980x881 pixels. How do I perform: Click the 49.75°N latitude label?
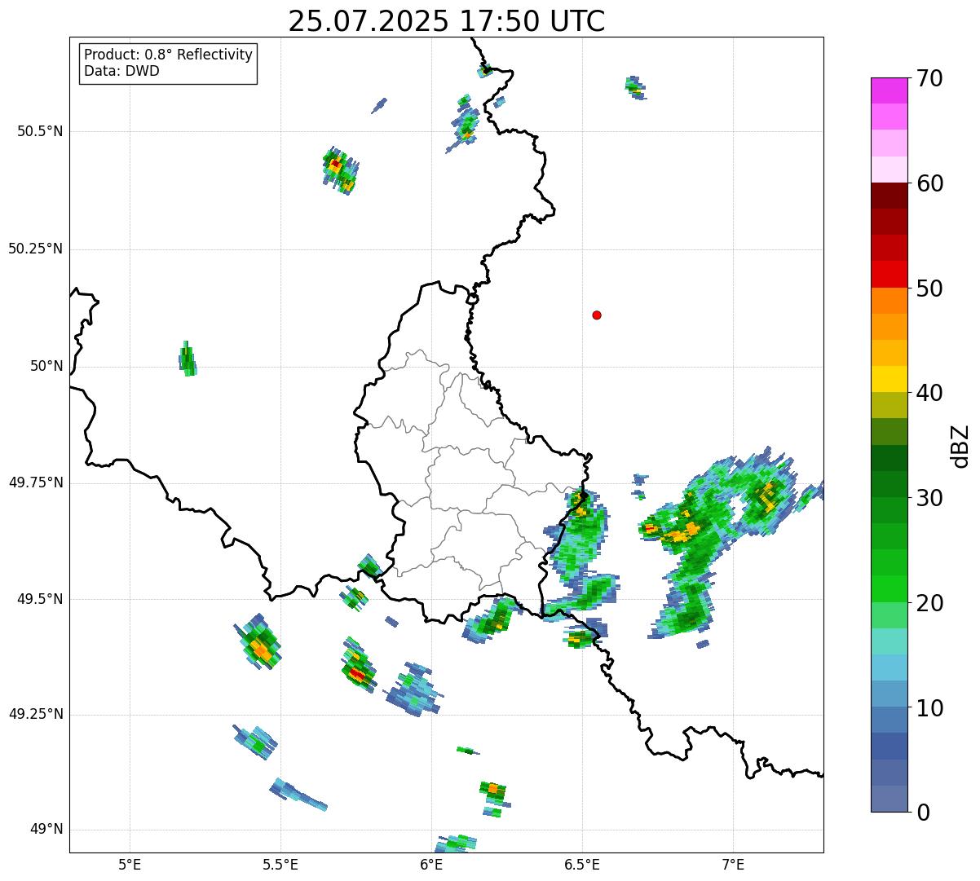click(35, 482)
